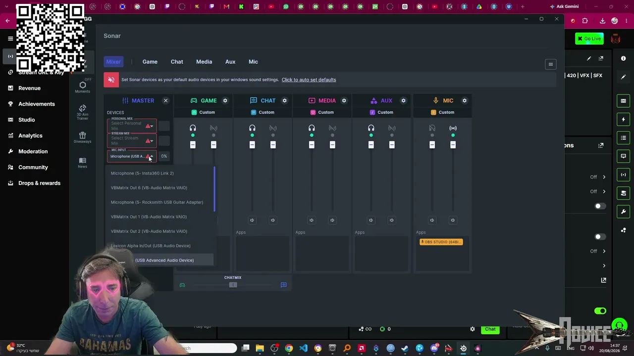Toggle Game channel headphone monitoring
The width and height of the screenshot is (634, 356).
tap(193, 128)
